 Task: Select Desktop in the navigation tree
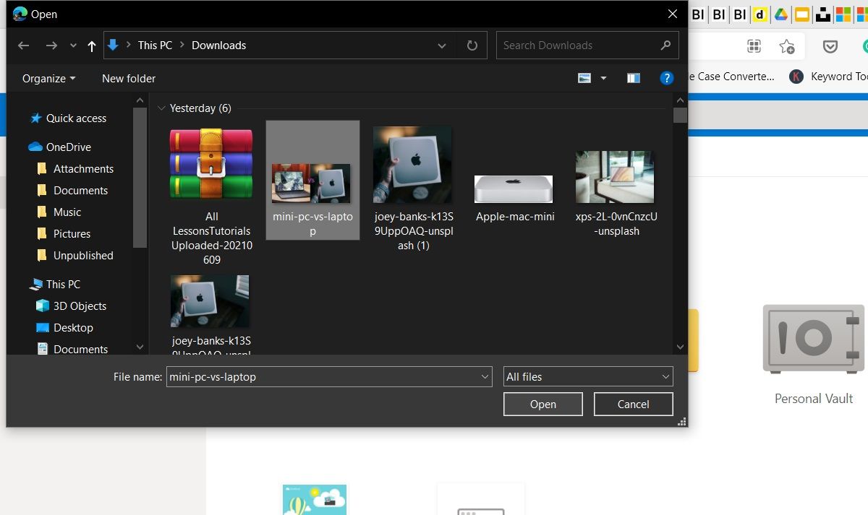(73, 327)
